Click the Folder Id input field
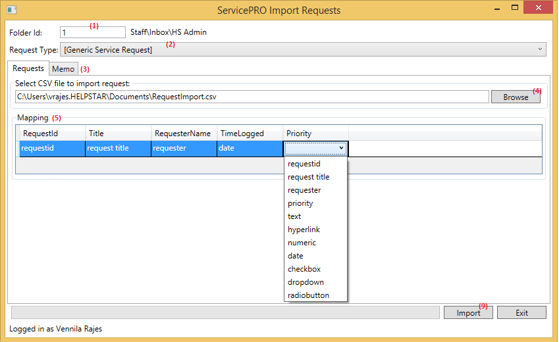 [x=92, y=32]
